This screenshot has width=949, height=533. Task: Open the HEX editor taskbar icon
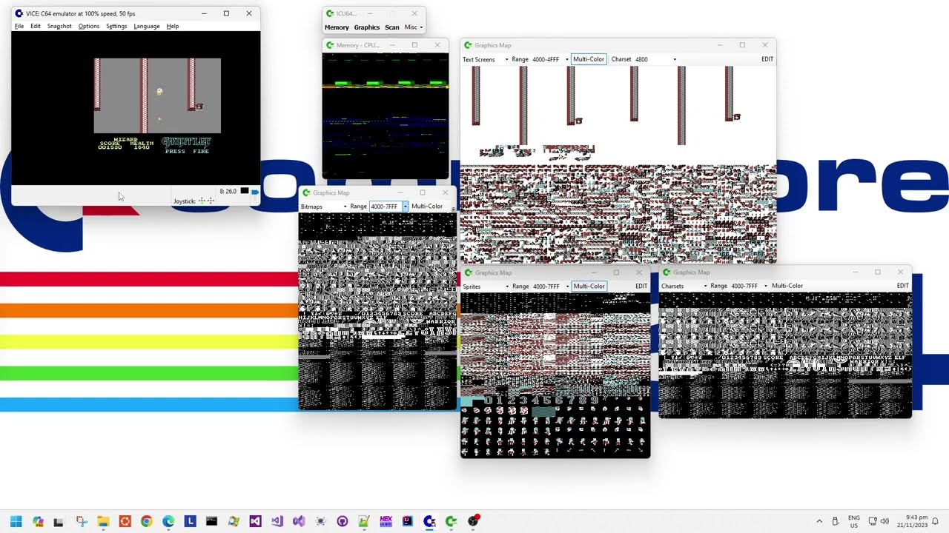[386, 521]
